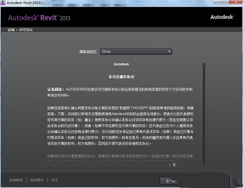Minimize the Autodesk Revit 2013 installer window
Image resolution: width=243 pixels, height=188 pixels.
point(217,2)
